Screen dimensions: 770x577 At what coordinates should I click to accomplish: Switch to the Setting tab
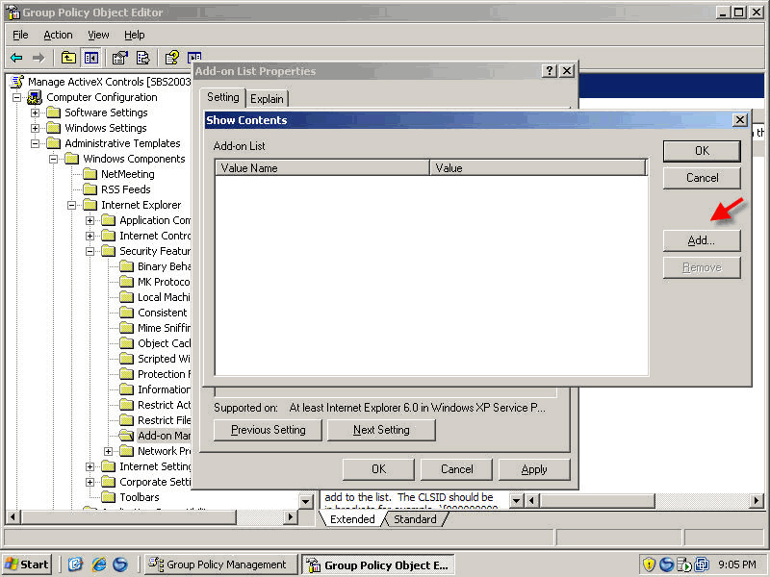(223, 97)
